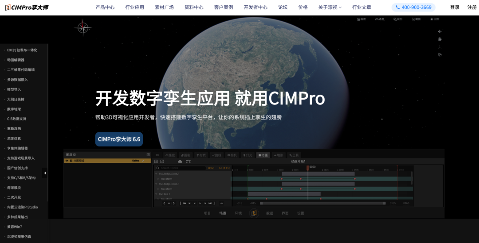Click the cloud icon in the animation toolbar

[180, 161]
